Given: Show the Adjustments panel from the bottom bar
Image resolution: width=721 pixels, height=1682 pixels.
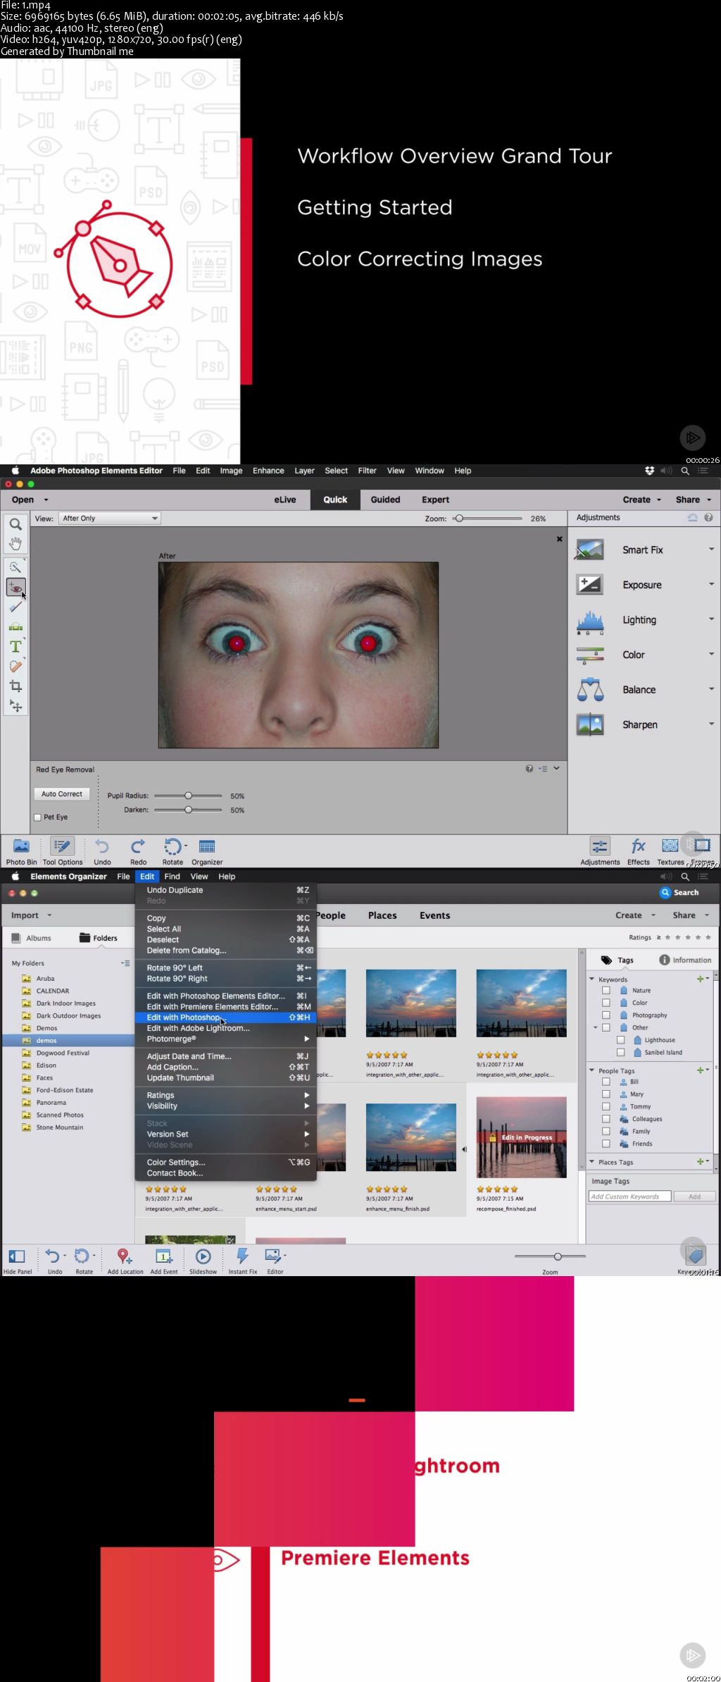Looking at the screenshot, I should tap(600, 851).
